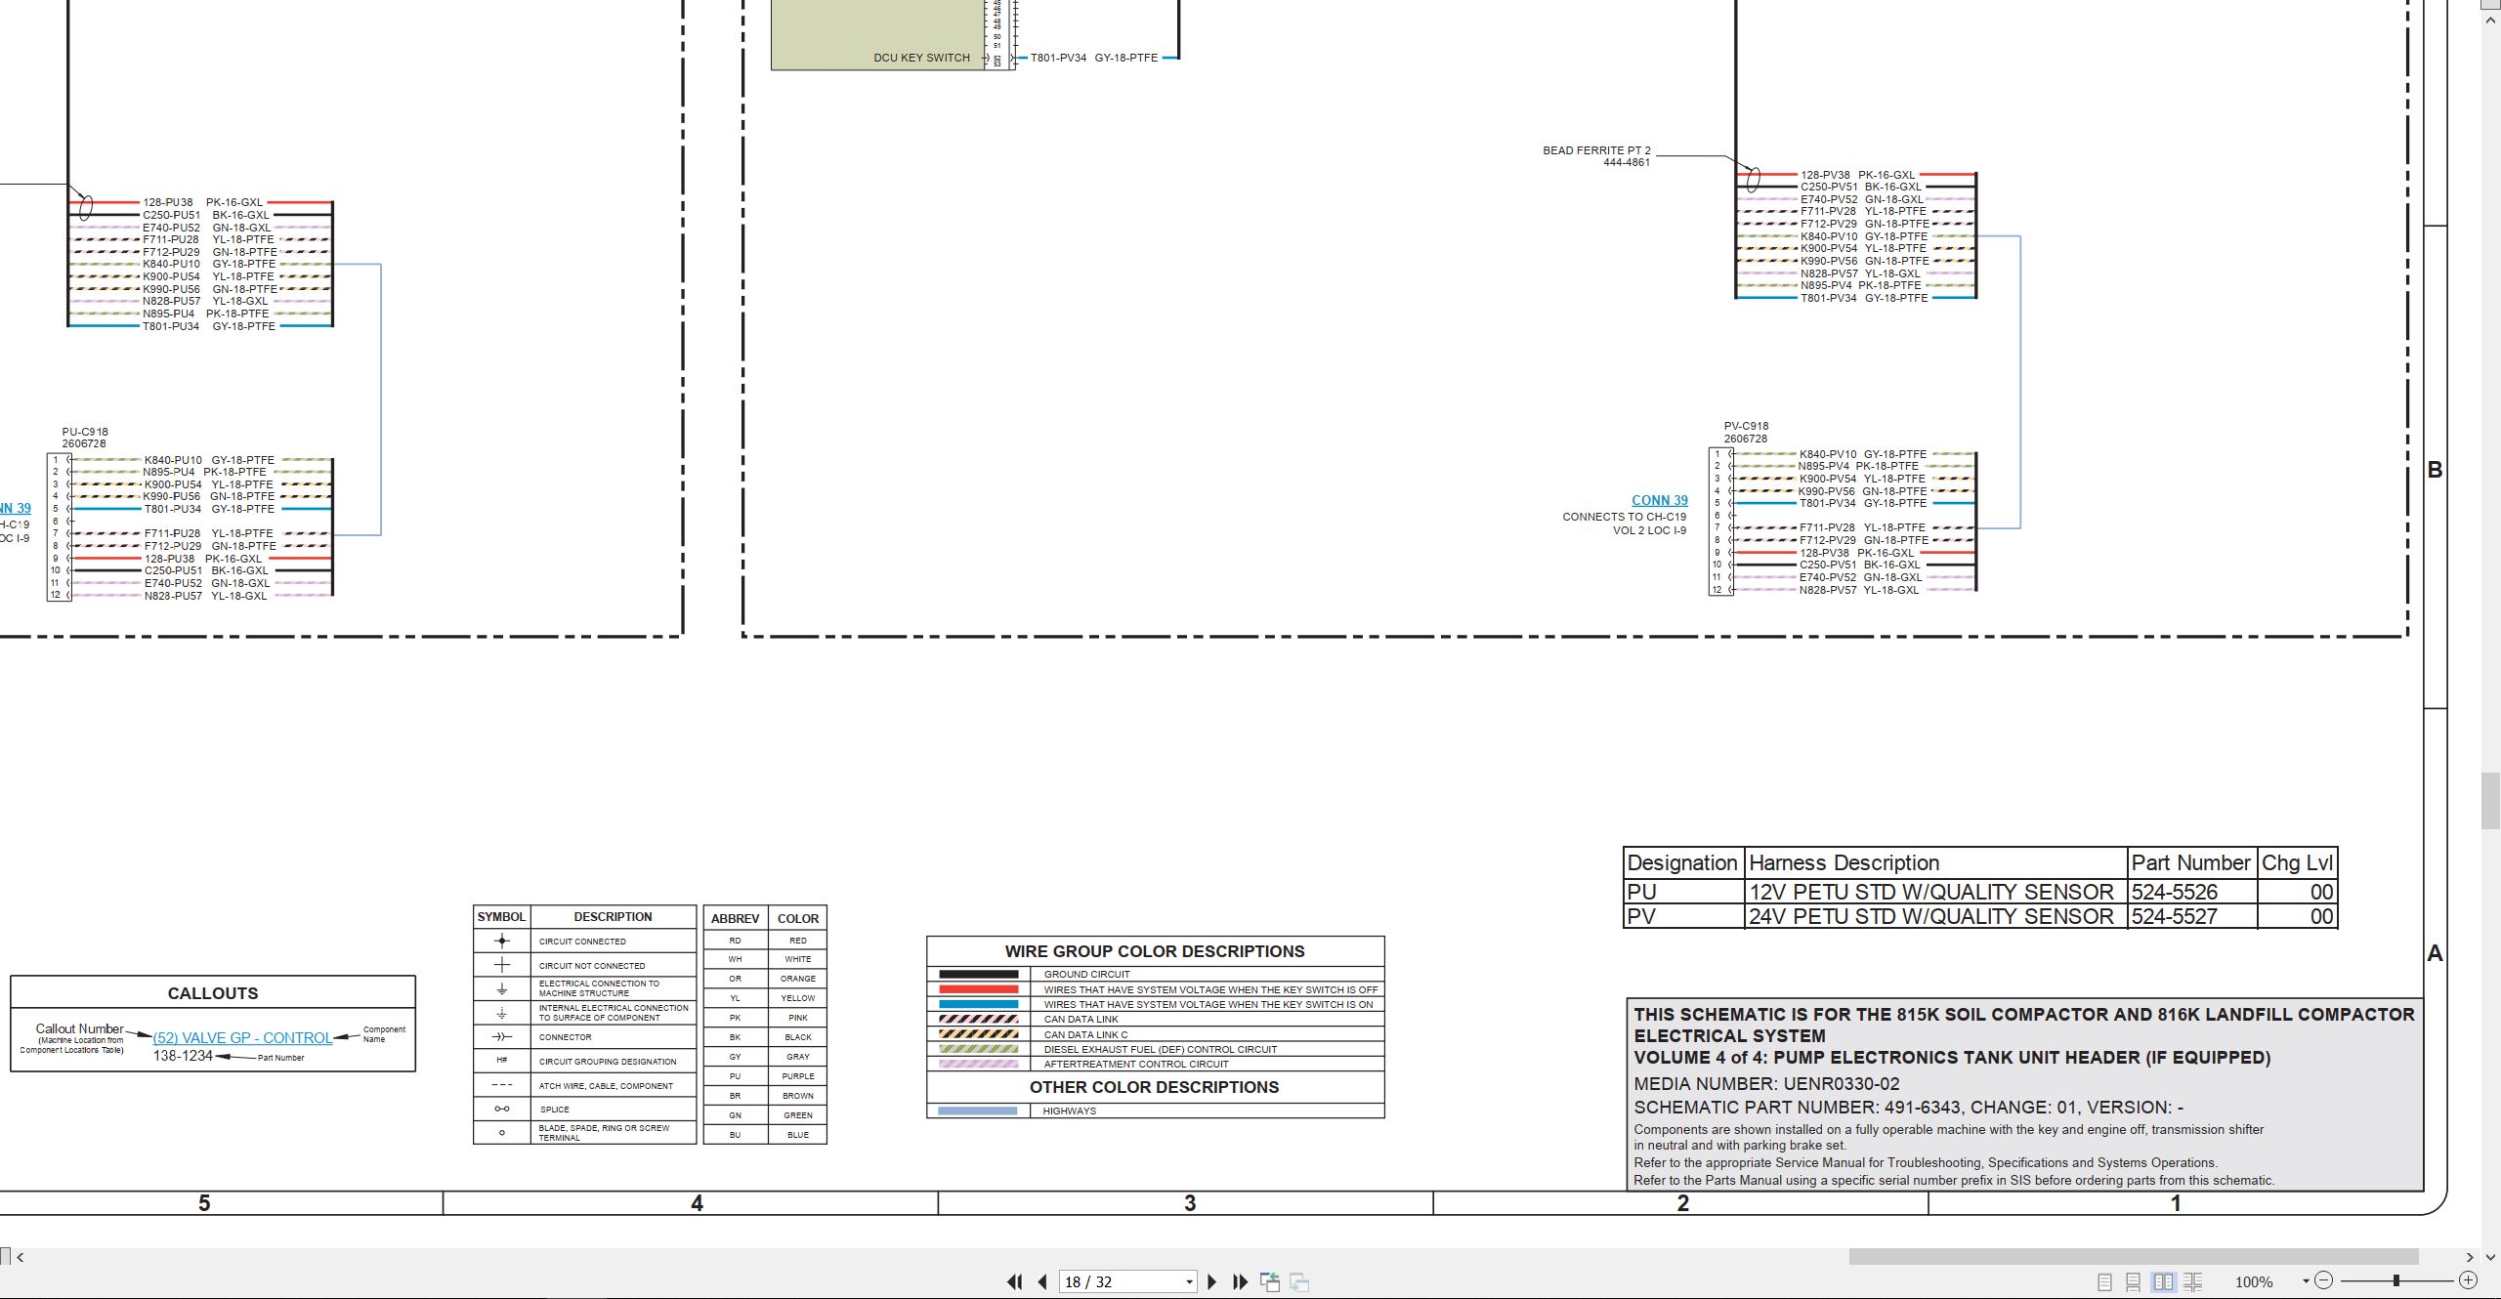Open the zoom percentage dropdown
Viewport: 2501px width, 1299px height.
point(2306,1281)
